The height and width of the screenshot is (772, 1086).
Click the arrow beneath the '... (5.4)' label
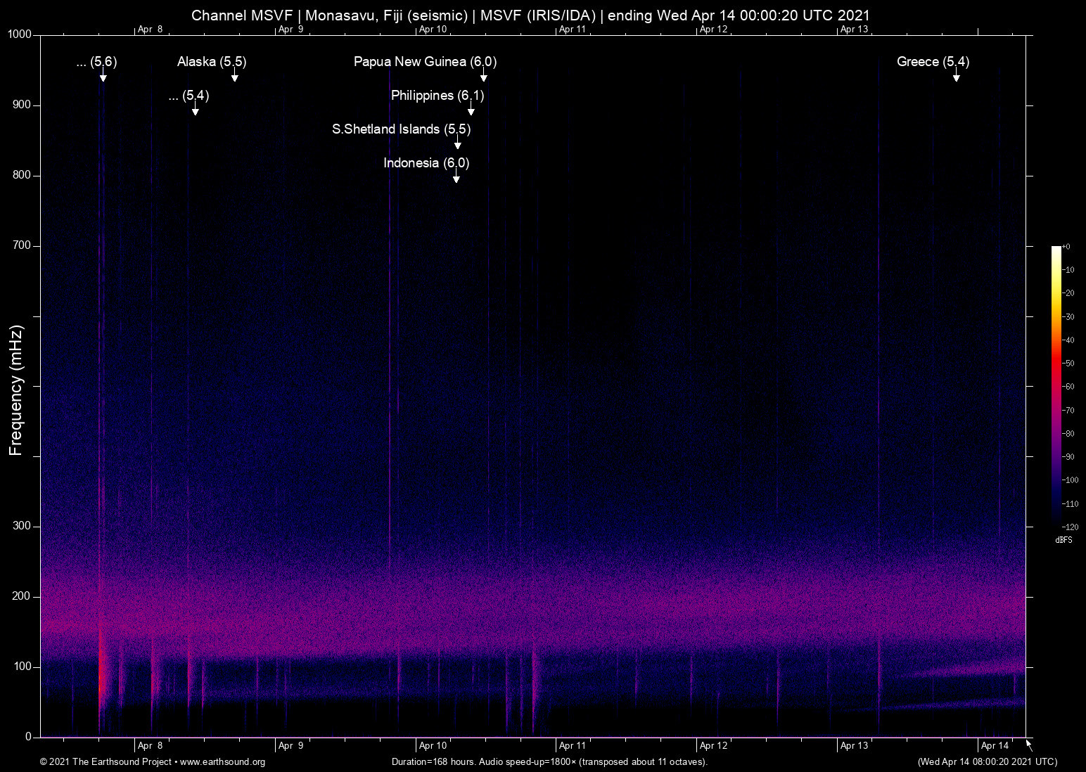tap(195, 110)
